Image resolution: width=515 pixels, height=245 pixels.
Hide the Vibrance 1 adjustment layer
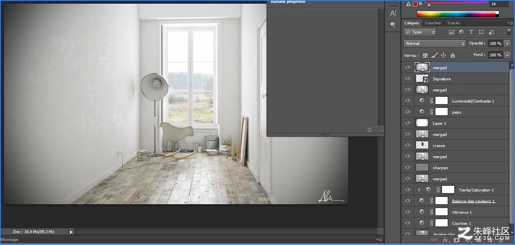[x=408, y=212]
